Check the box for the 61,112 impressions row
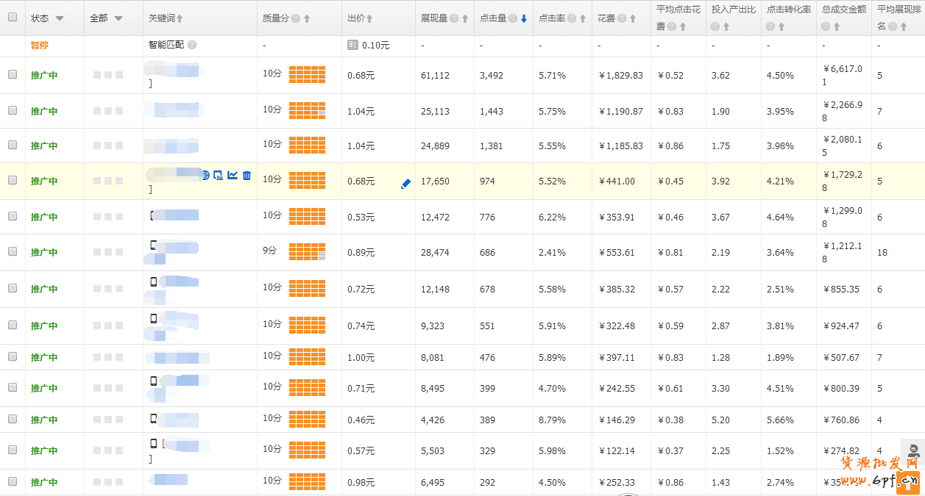The height and width of the screenshot is (496, 925). pos(13,74)
